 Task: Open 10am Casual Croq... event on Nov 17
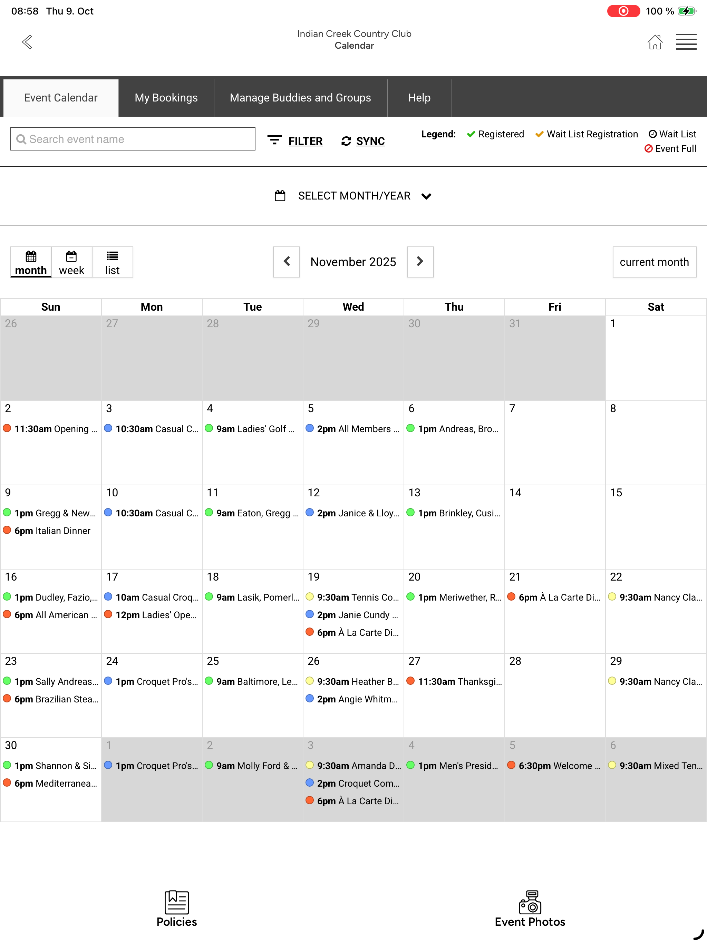pyautogui.click(x=152, y=597)
